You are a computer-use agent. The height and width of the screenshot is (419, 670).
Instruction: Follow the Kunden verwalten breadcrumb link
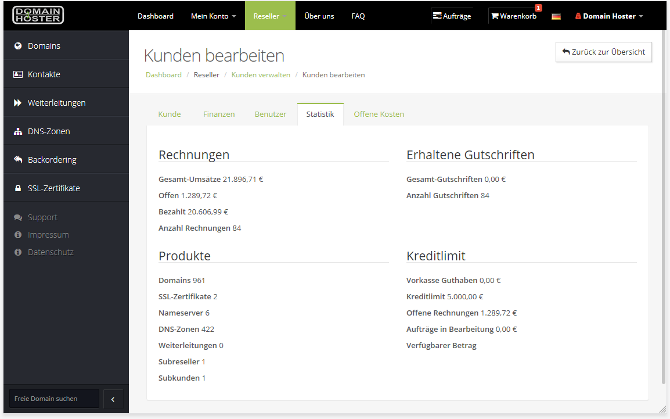click(261, 75)
